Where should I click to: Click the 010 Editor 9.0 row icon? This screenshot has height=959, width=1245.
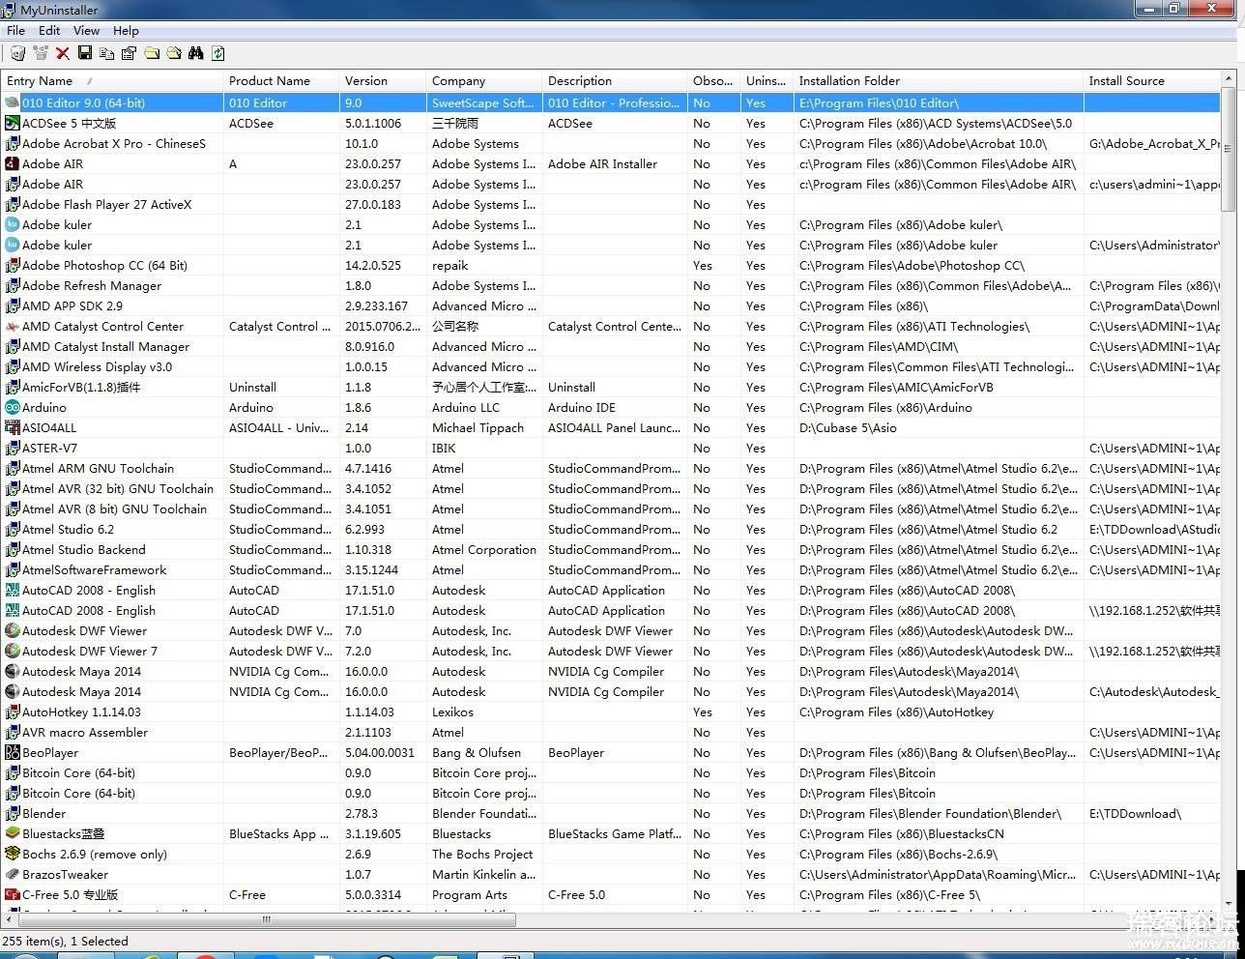[12, 102]
